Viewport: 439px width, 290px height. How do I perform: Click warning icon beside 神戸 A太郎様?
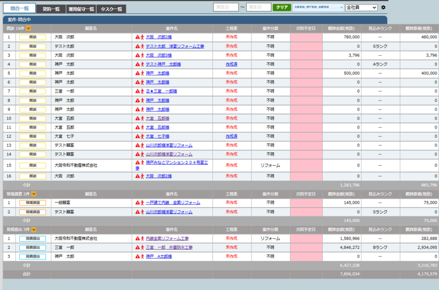coord(138,257)
